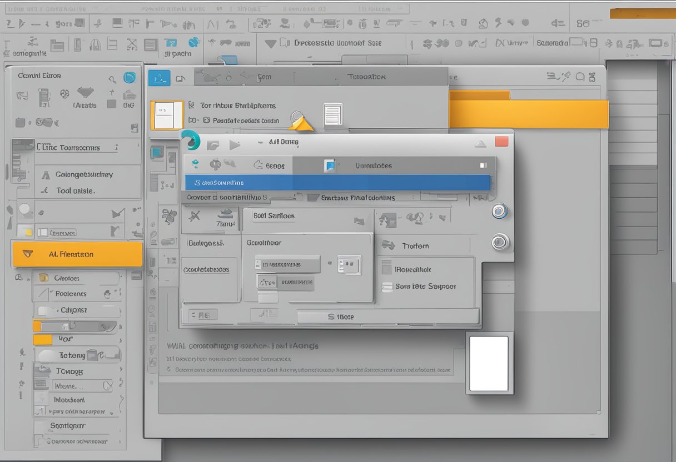Image resolution: width=676 pixels, height=462 pixels.
Task: Collapse the dialog using the gray up-triangle
Action: click(480, 144)
